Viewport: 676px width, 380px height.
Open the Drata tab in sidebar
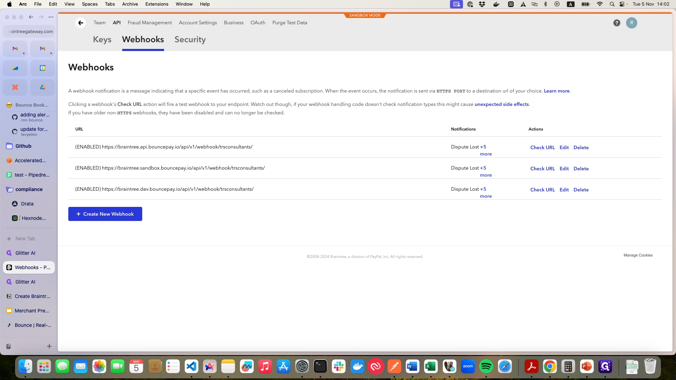(x=29, y=204)
